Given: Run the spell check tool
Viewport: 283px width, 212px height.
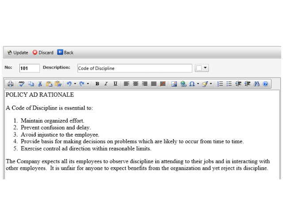Looking at the screenshot, I should (22, 83).
